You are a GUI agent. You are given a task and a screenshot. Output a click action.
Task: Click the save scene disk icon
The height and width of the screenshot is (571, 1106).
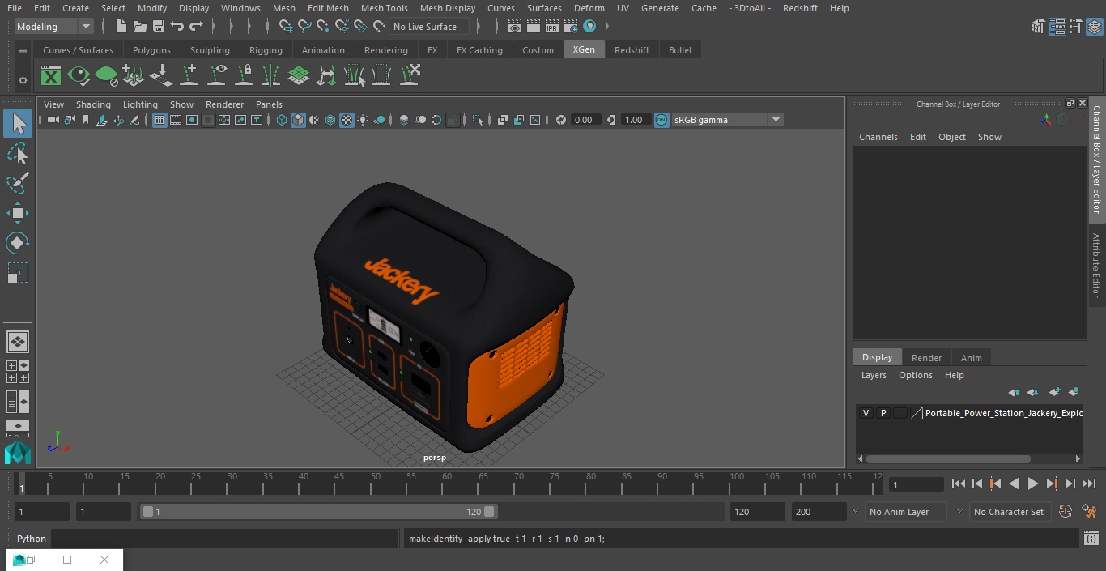pyautogui.click(x=159, y=27)
